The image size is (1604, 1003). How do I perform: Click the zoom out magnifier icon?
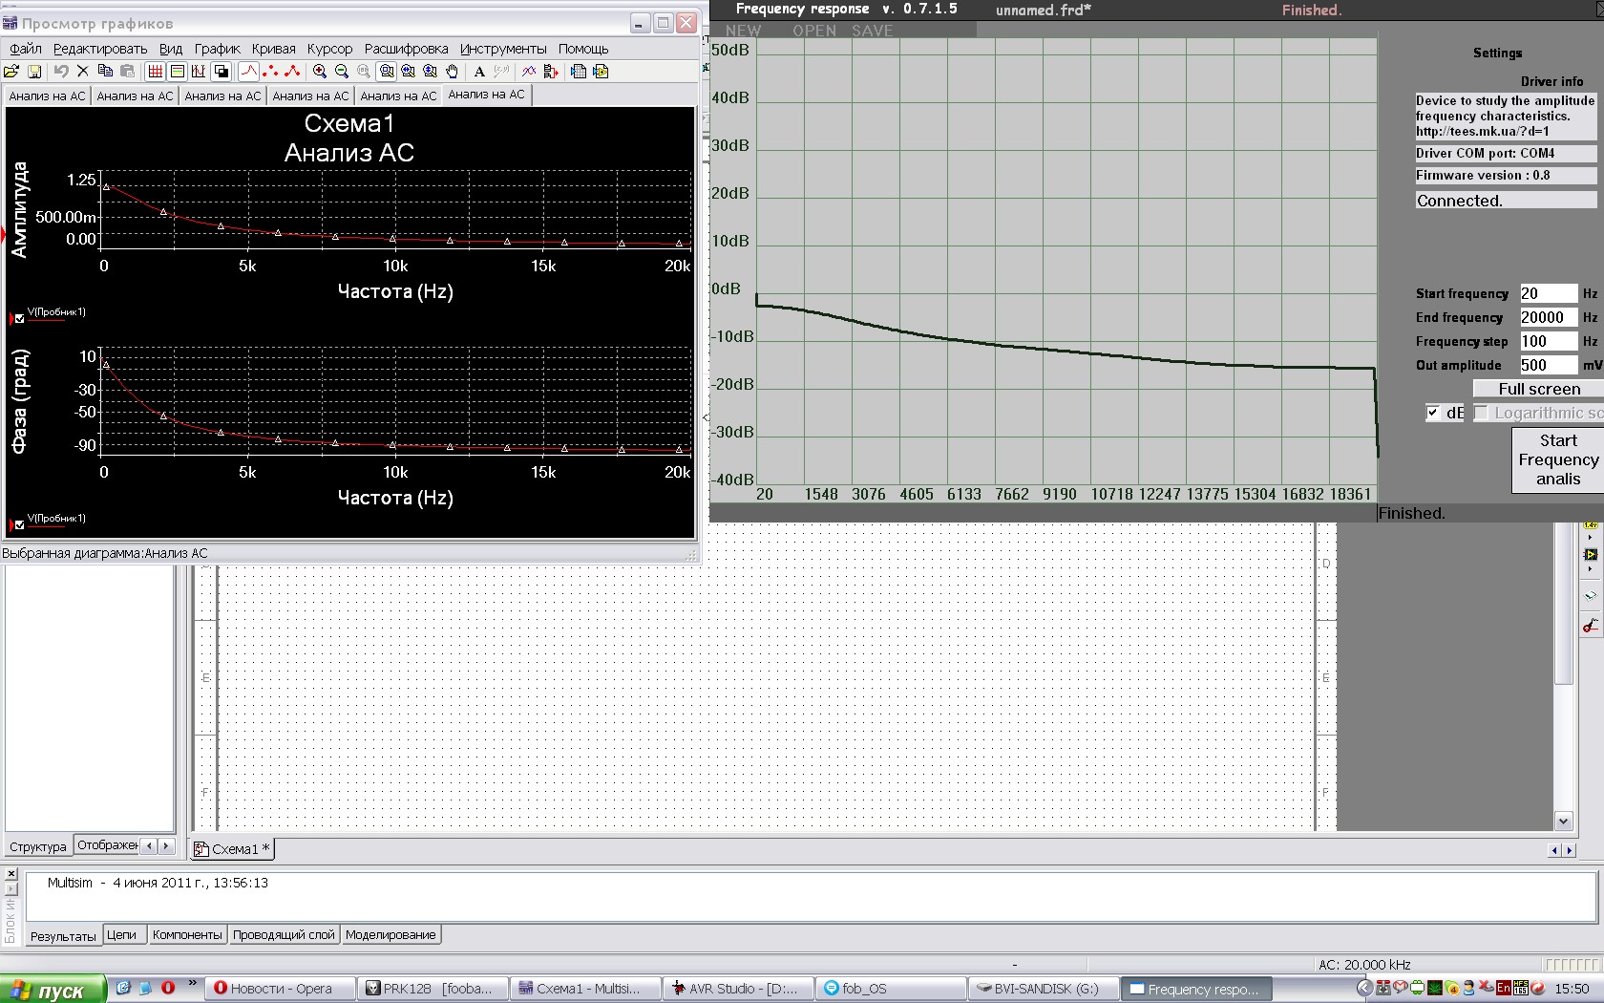click(x=342, y=72)
